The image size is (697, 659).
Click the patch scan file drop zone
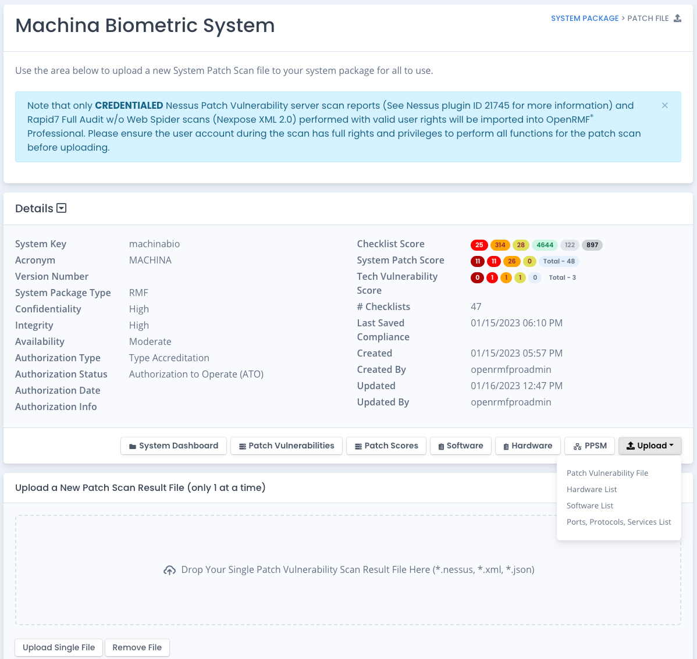tap(348, 570)
